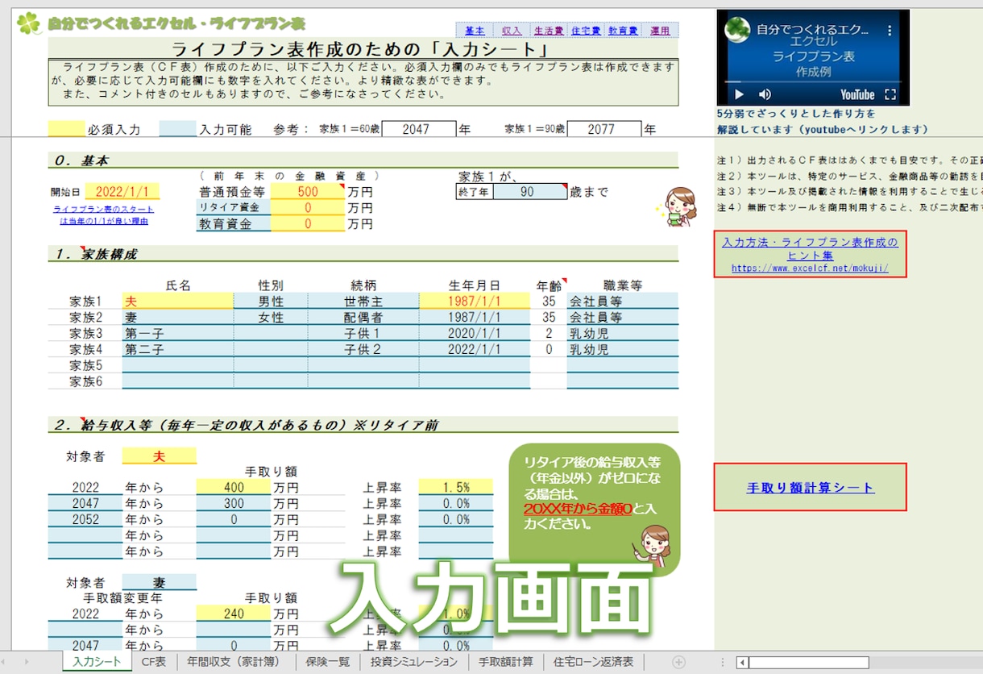This screenshot has width=983, height=674.
Task: Click the horizontal scrollbar thumb
Action: (x=808, y=662)
